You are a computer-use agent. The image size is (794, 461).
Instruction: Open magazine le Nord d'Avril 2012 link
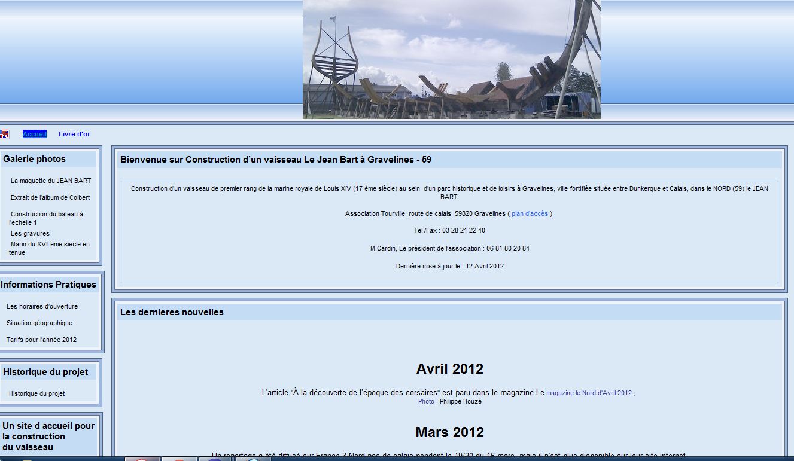point(589,393)
